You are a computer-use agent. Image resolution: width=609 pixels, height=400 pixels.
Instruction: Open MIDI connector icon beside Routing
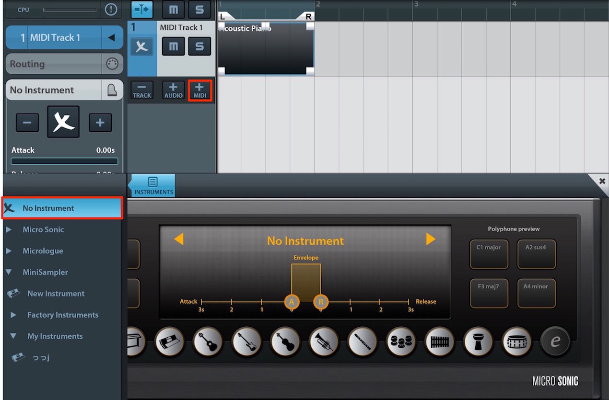112,64
